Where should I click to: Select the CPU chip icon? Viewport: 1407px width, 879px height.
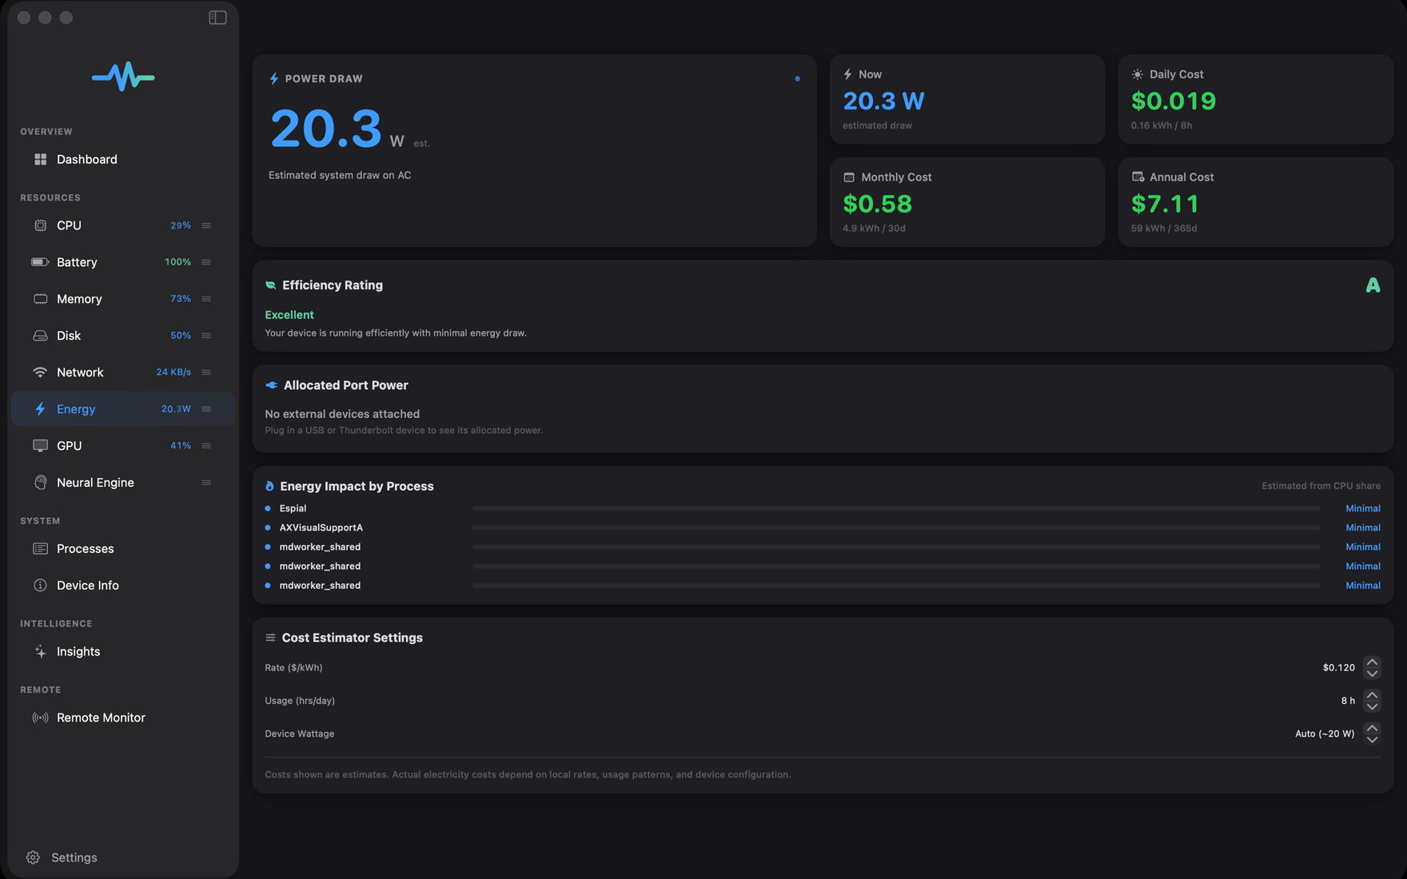click(40, 225)
